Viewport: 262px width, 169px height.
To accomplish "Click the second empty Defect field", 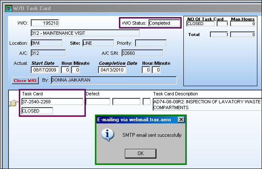I will 126,102.
